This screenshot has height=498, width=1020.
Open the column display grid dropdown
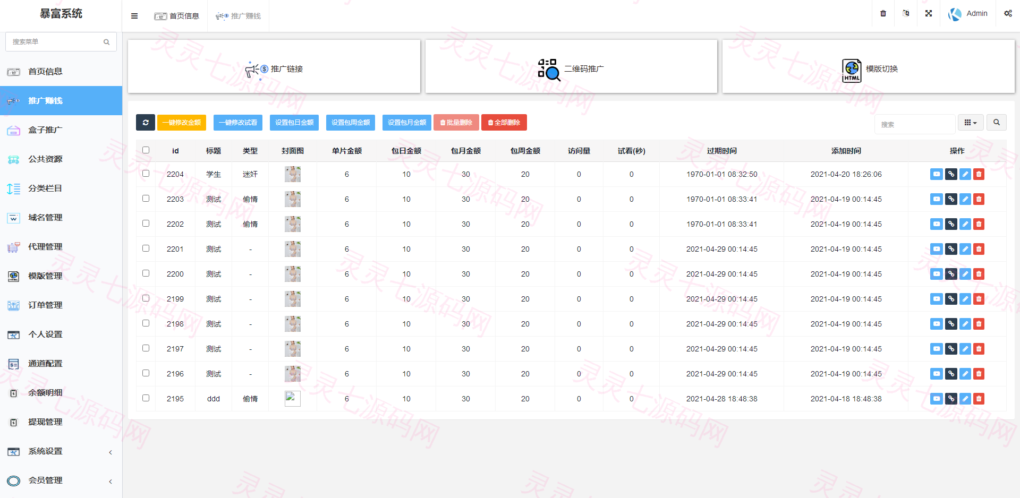click(x=971, y=123)
